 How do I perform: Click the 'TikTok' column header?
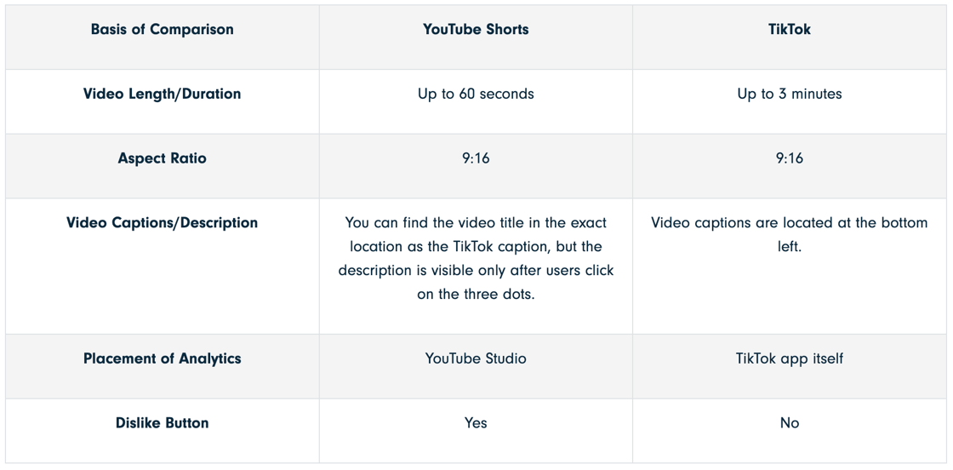(x=789, y=30)
